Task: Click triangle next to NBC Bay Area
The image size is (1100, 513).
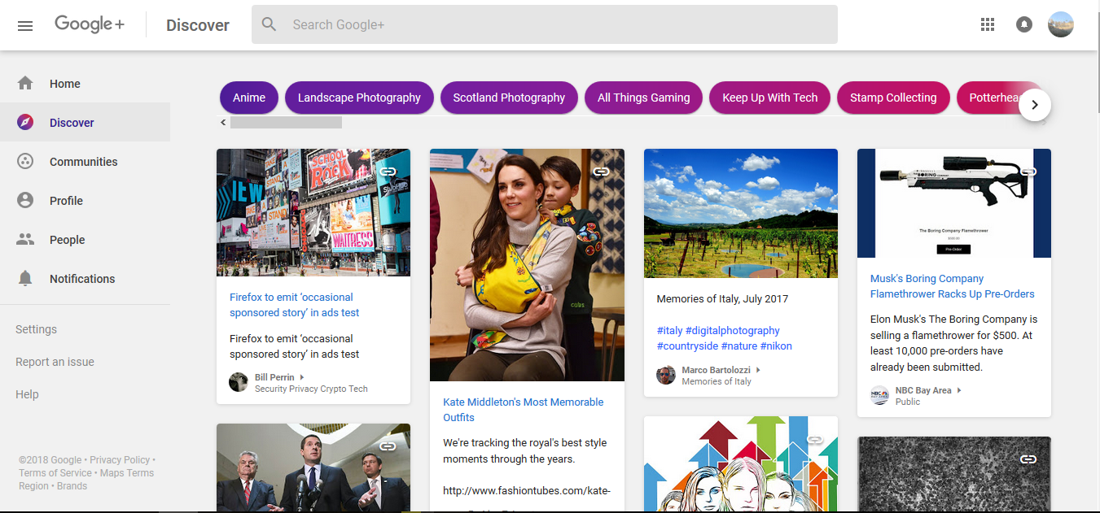Action: click(x=959, y=390)
